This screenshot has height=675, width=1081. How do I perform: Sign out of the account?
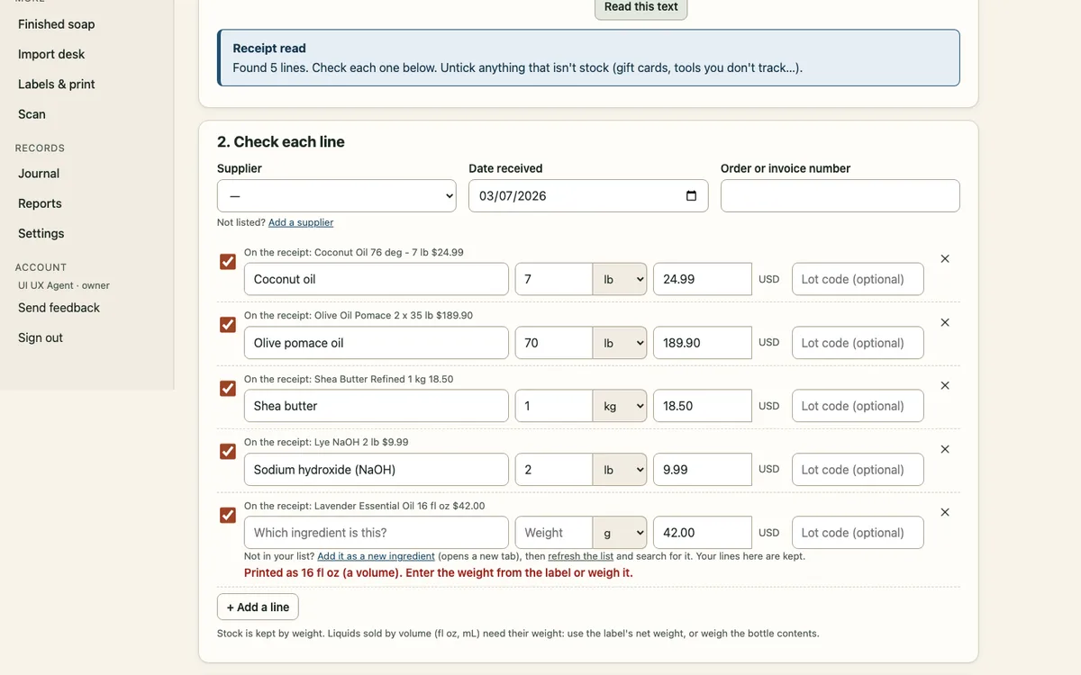(x=41, y=337)
